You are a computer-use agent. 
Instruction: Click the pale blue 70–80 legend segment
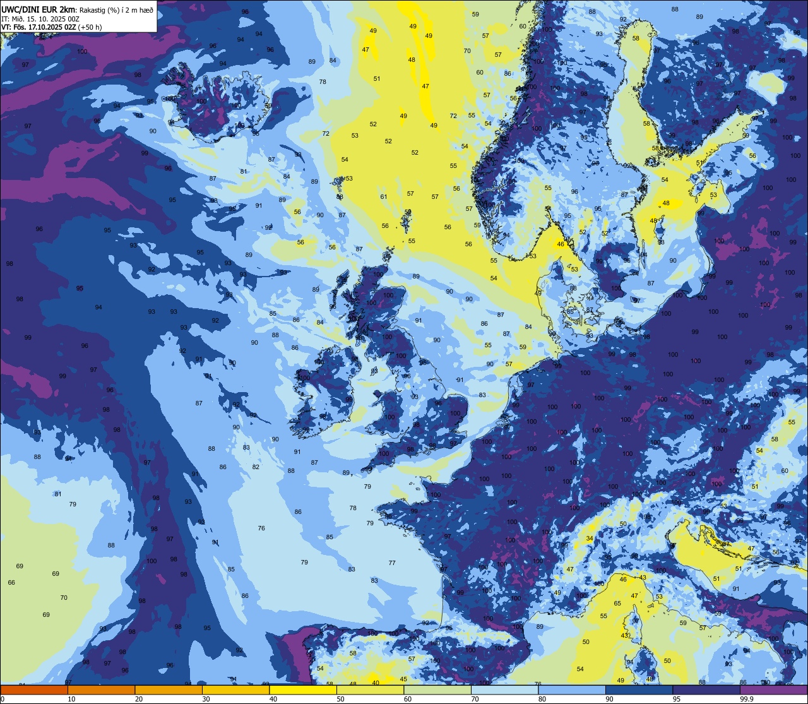(x=504, y=689)
